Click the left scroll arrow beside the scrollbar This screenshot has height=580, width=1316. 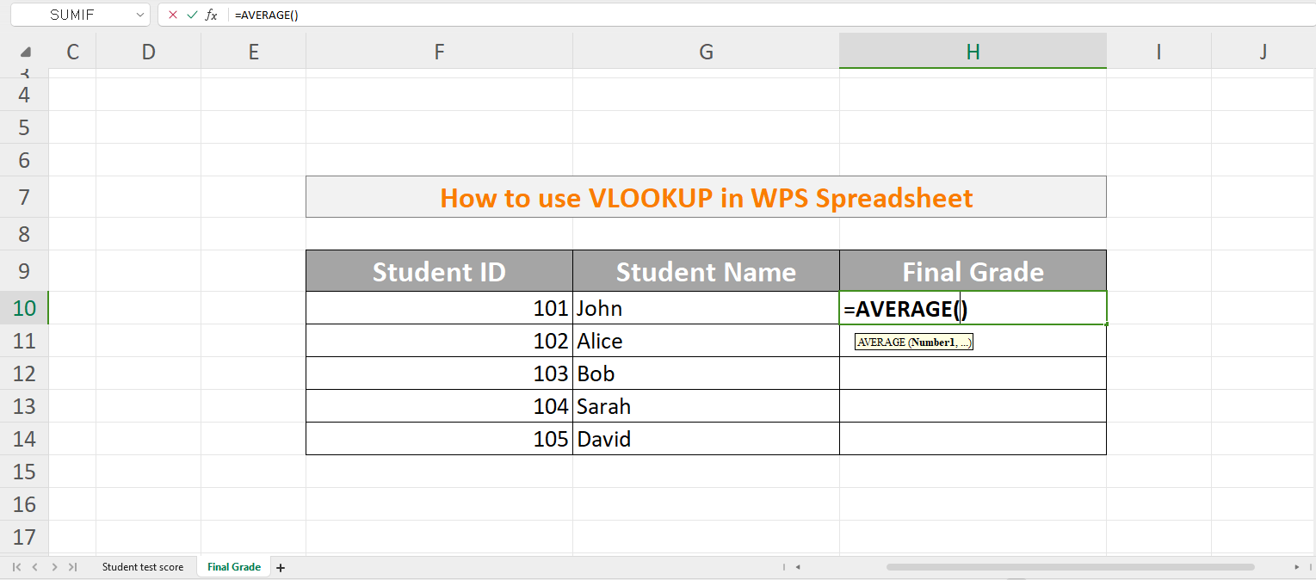(x=797, y=566)
